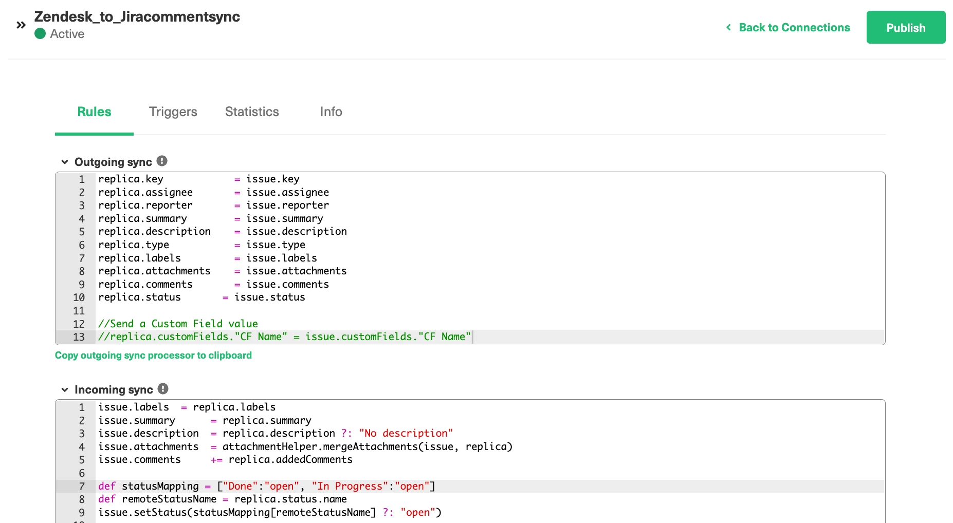
Task: Click the statusMapping line in Incoming sync
Action: [267, 486]
